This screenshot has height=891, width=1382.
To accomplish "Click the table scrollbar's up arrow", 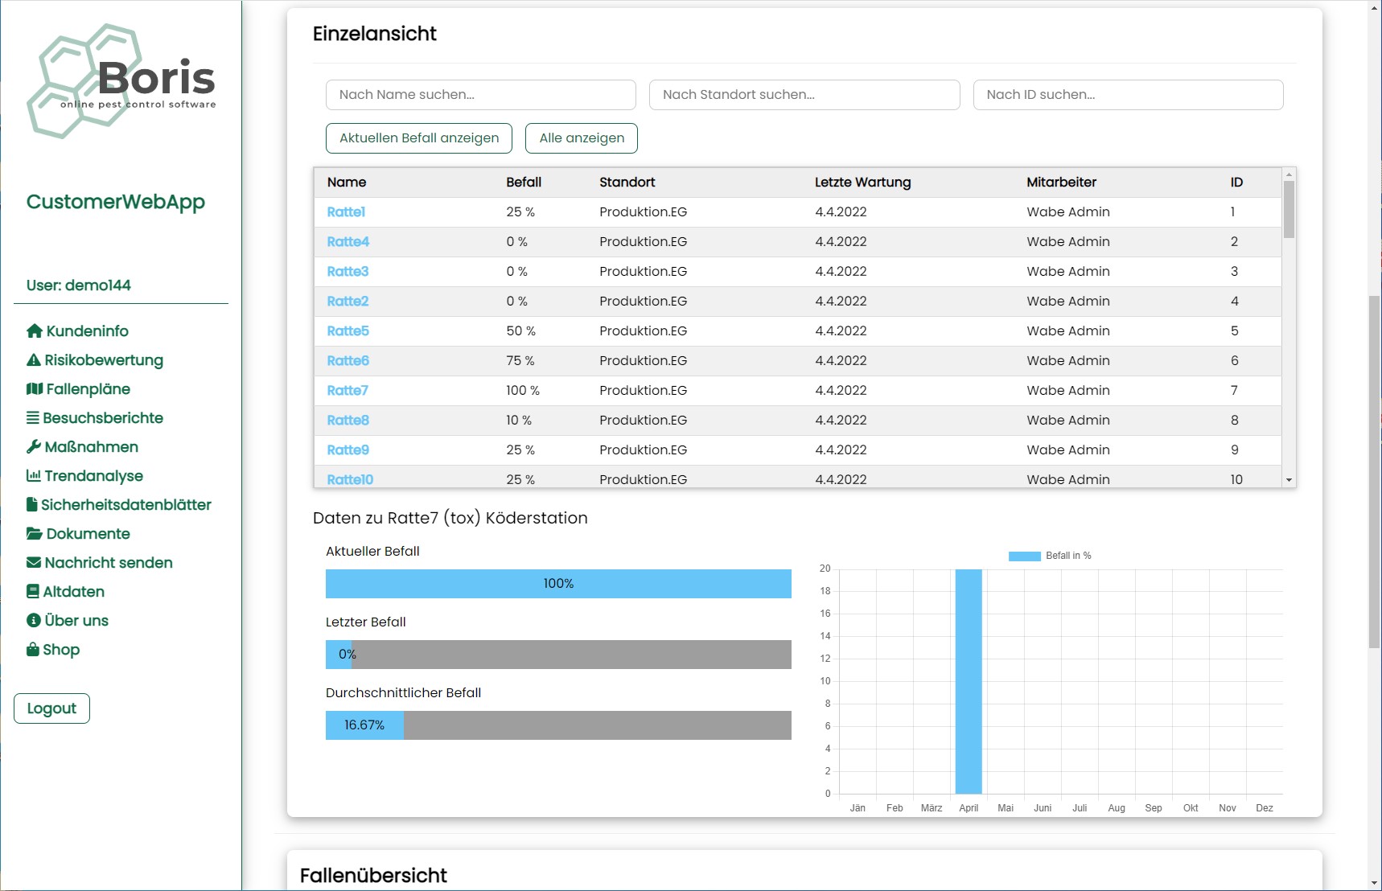I will (x=1289, y=175).
